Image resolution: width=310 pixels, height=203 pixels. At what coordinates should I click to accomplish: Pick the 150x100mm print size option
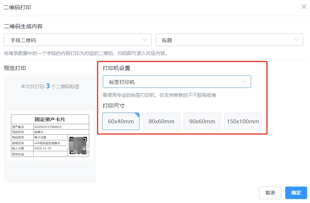243,122
